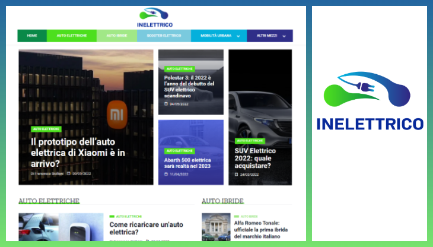Click the calendar icon beside 24/03/2022

237,175
